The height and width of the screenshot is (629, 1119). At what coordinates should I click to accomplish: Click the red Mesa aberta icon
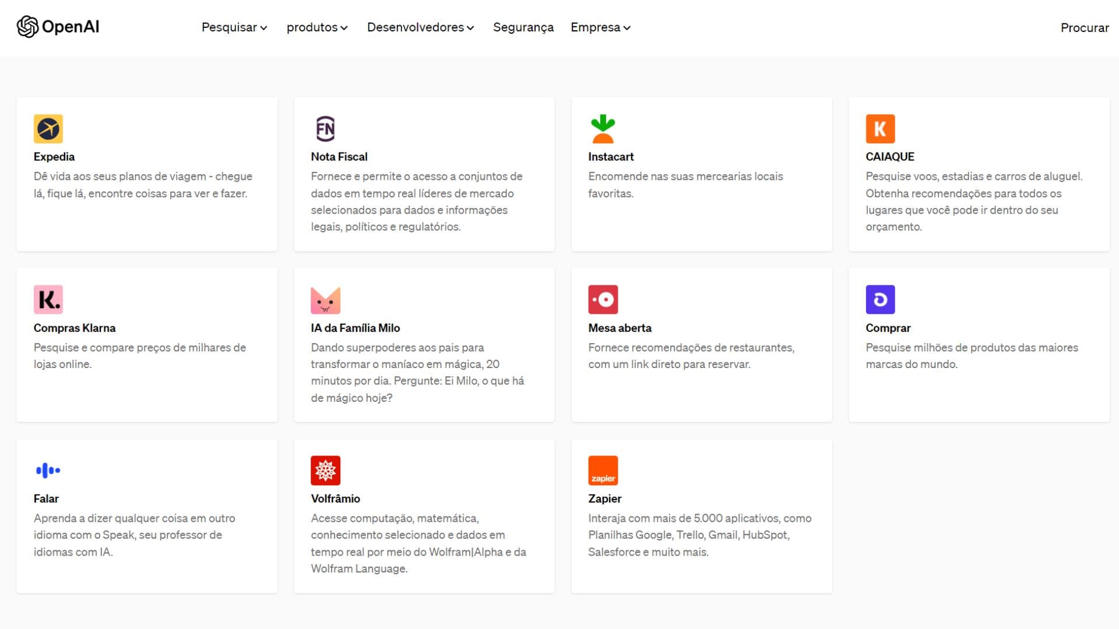(603, 299)
